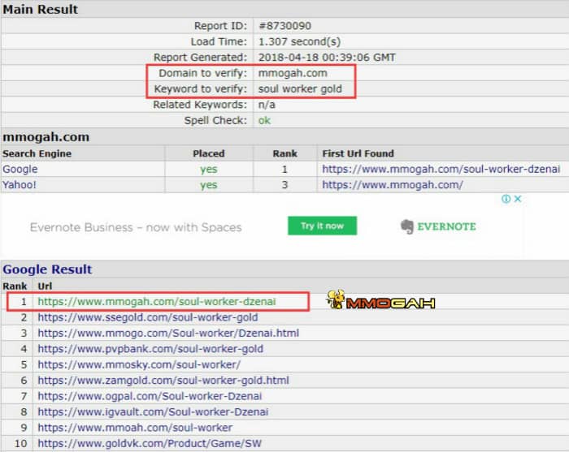569x452 pixels.
Task: Click the First Url Found column header
Action: click(x=358, y=153)
